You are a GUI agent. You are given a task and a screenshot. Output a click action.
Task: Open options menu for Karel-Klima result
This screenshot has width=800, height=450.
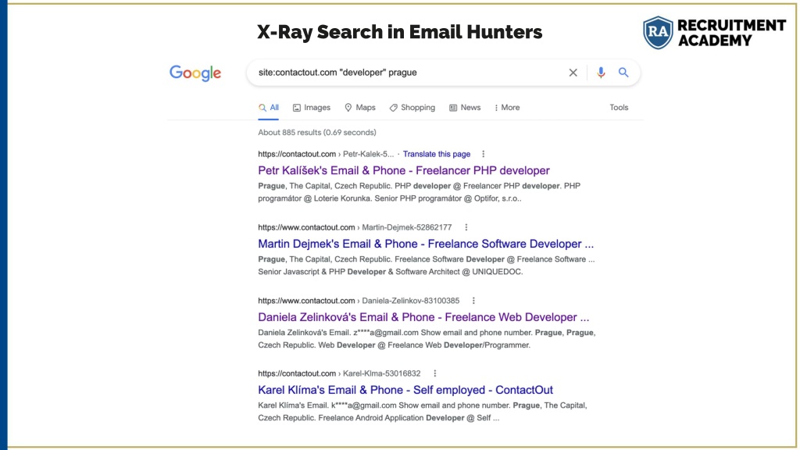pyautogui.click(x=434, y=373)
